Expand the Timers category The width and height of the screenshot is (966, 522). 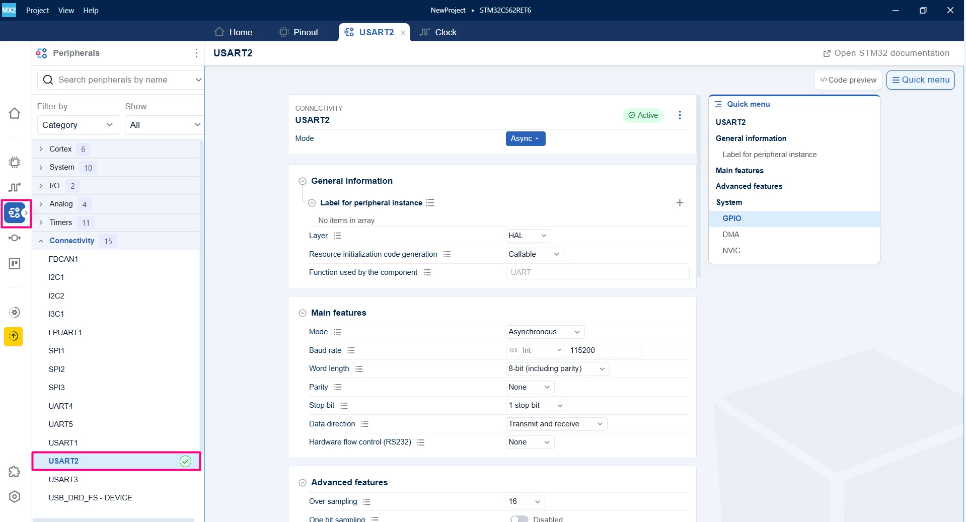click(41, 222)
